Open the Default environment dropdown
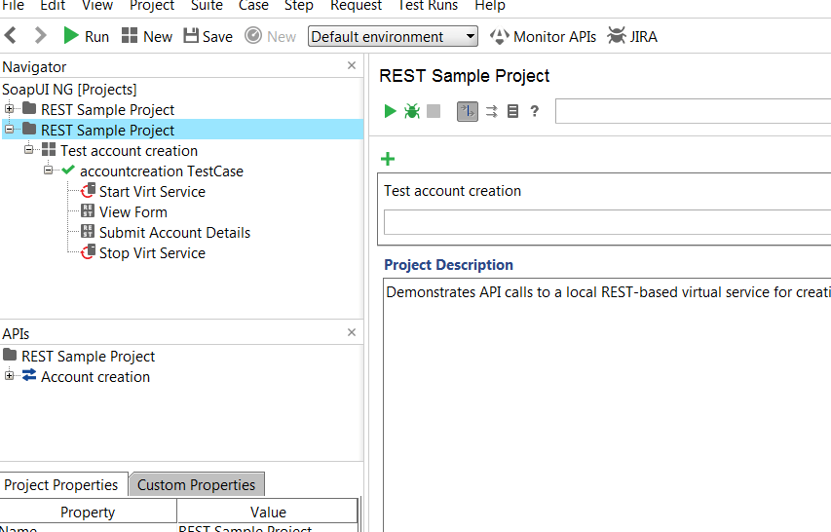This screenshot has width=831, height=532. 393,36
